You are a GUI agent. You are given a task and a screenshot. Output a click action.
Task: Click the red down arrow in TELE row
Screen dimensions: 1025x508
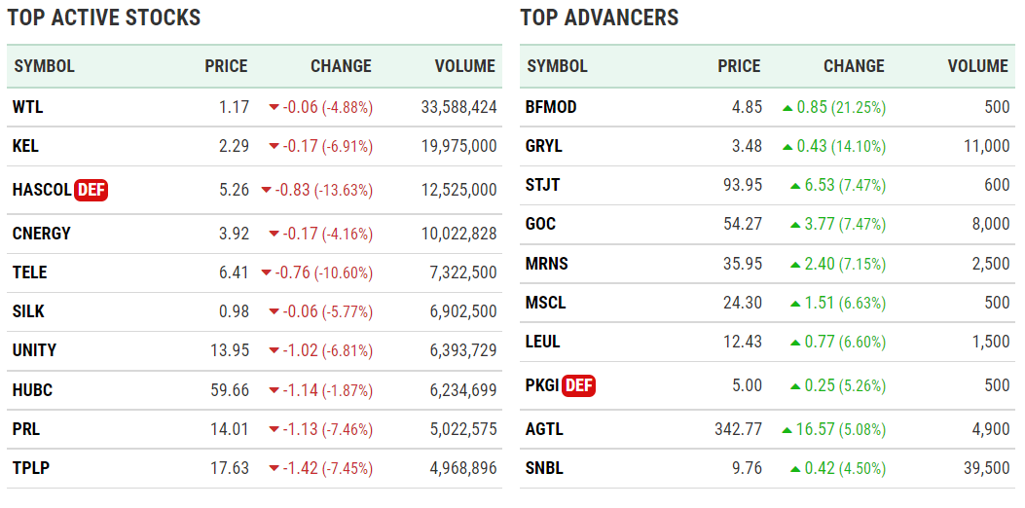[266, 273]
